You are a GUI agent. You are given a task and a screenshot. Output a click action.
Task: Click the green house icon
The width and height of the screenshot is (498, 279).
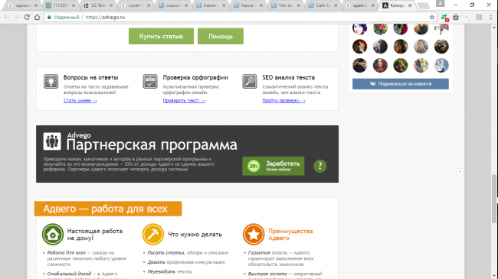[x=53, y=235]
